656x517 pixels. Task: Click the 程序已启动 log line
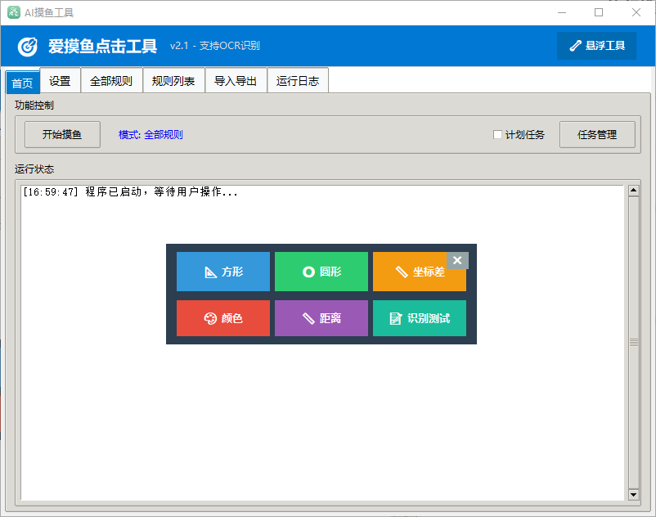(130, 192)
